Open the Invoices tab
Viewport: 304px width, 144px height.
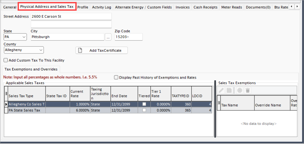point(183,7)
